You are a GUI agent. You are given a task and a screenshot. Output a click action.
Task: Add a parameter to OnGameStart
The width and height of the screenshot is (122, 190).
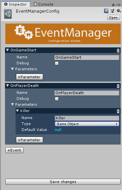[x=30, y=77]
